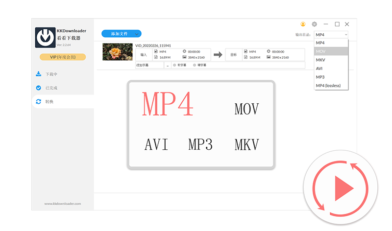Click the KKDownloader logo icon
This screenshot has width=392, height=231.
pos(45,36)
